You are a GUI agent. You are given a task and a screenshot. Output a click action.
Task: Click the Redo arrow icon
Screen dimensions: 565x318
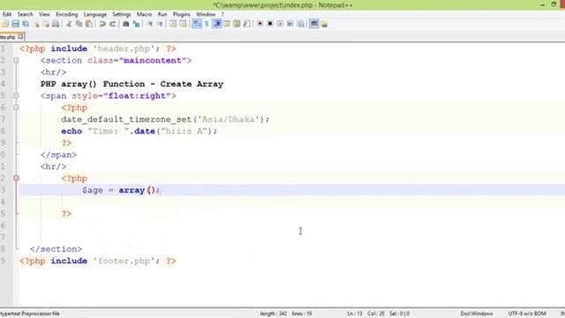coord(112,24)
